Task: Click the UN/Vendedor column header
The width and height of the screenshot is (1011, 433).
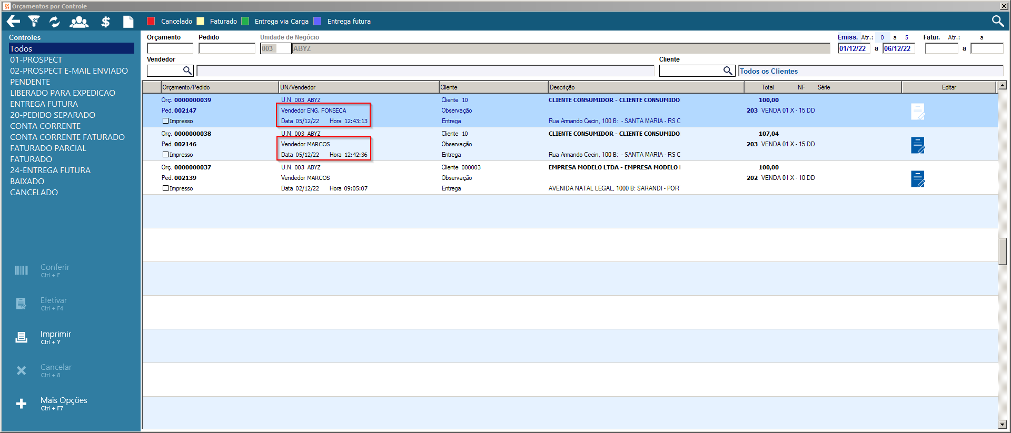Action: 359,87
